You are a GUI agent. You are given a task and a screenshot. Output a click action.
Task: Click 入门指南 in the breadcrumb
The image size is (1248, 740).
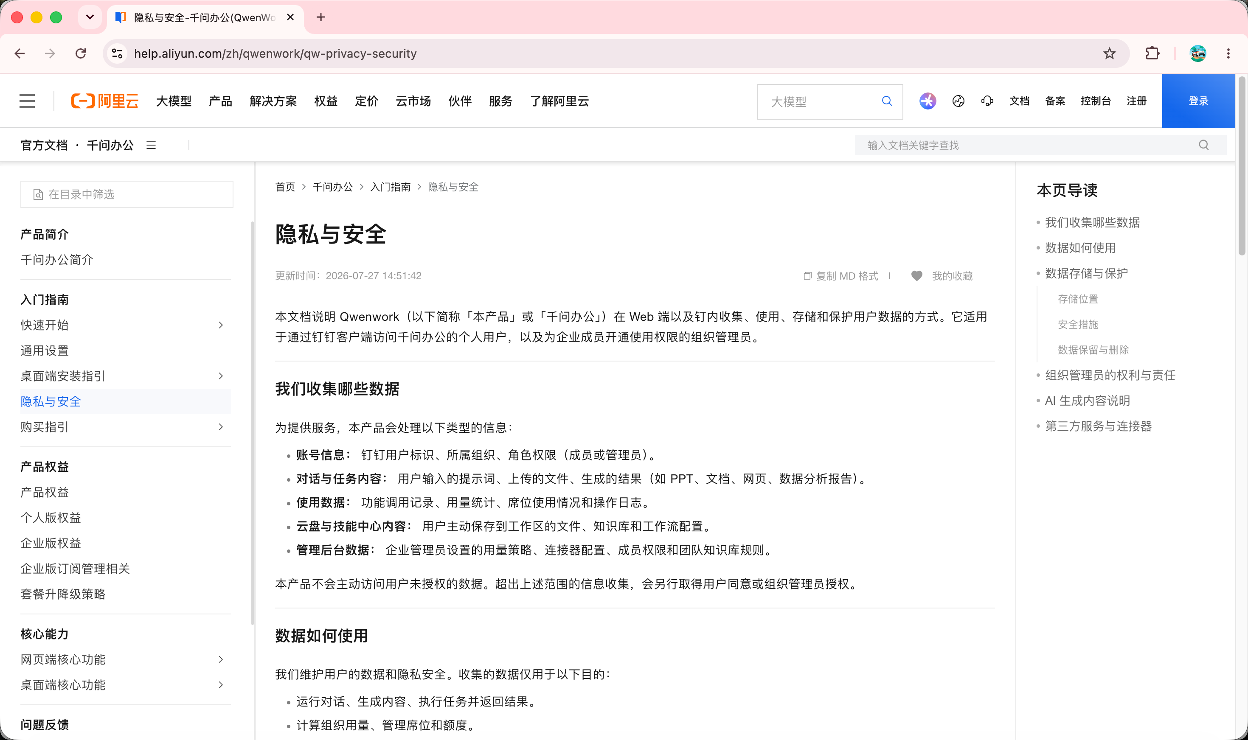tap(391, 187)
